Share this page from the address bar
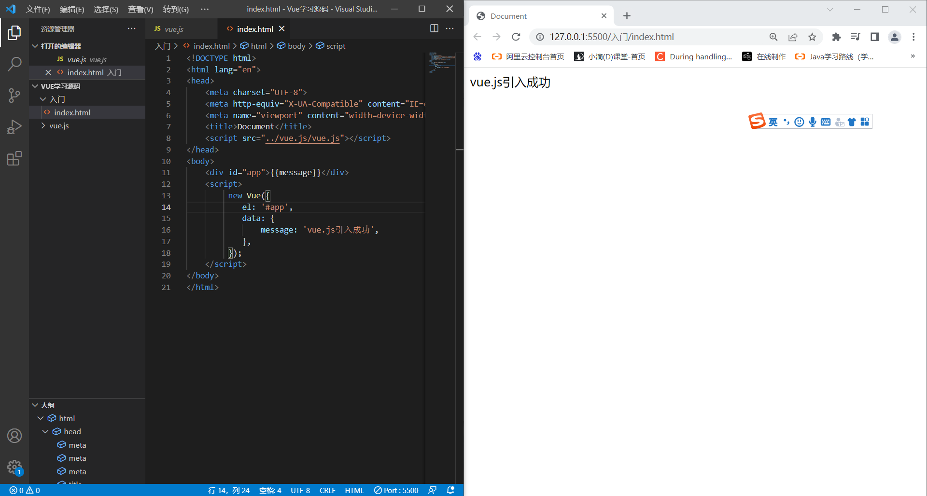The width and height of the screenshot is (927, 496). coord(793,37)
